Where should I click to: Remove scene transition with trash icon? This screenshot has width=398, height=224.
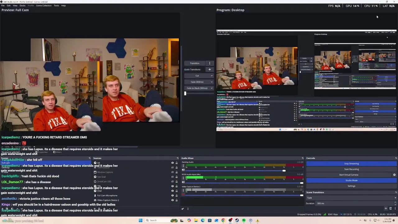391,208
